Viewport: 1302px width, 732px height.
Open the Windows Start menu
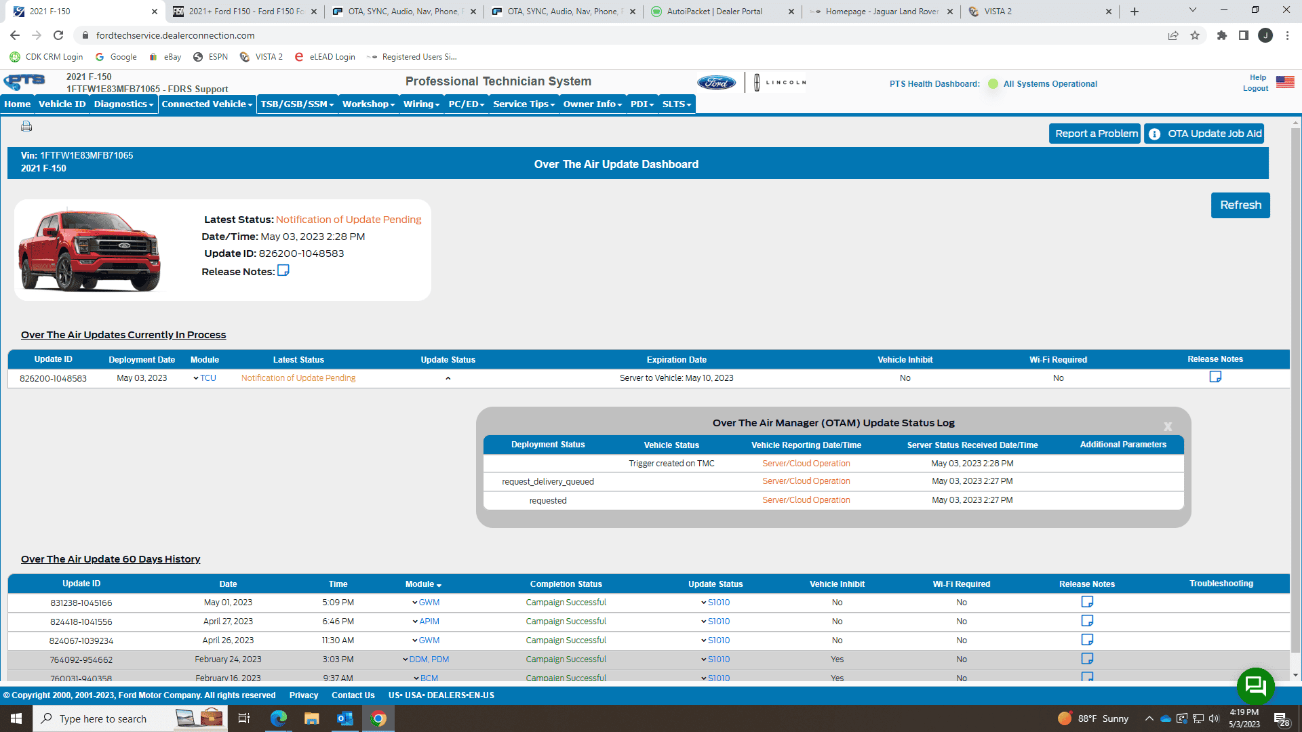pos(16,718)
